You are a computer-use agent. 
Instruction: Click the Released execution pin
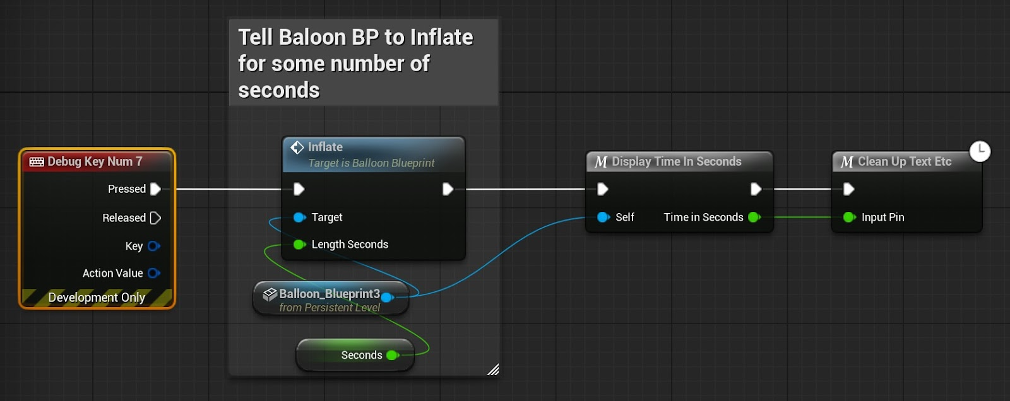[x=155, y=218]
